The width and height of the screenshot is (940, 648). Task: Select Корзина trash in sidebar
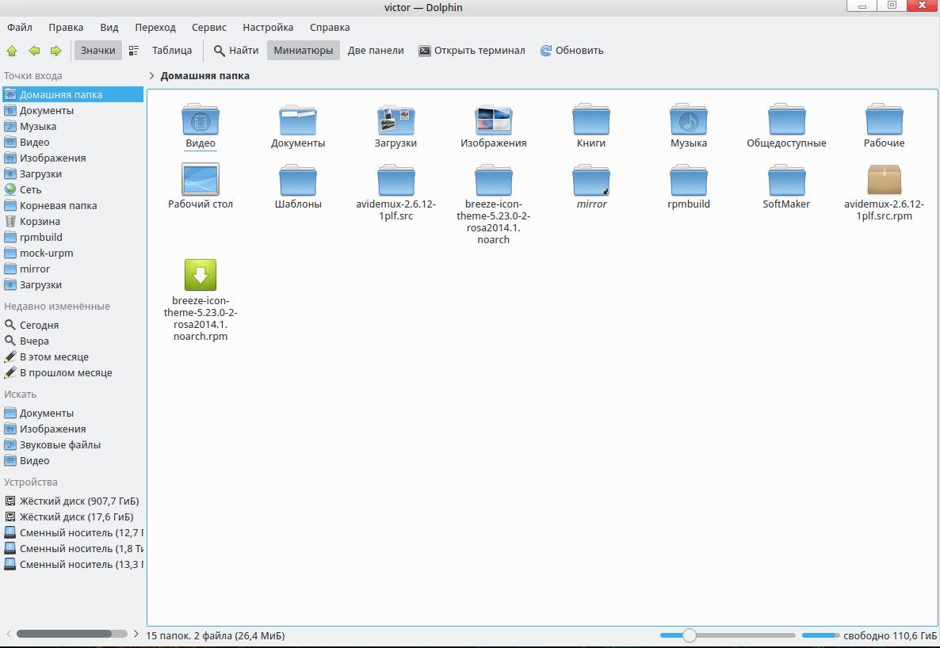pos(40,221)
